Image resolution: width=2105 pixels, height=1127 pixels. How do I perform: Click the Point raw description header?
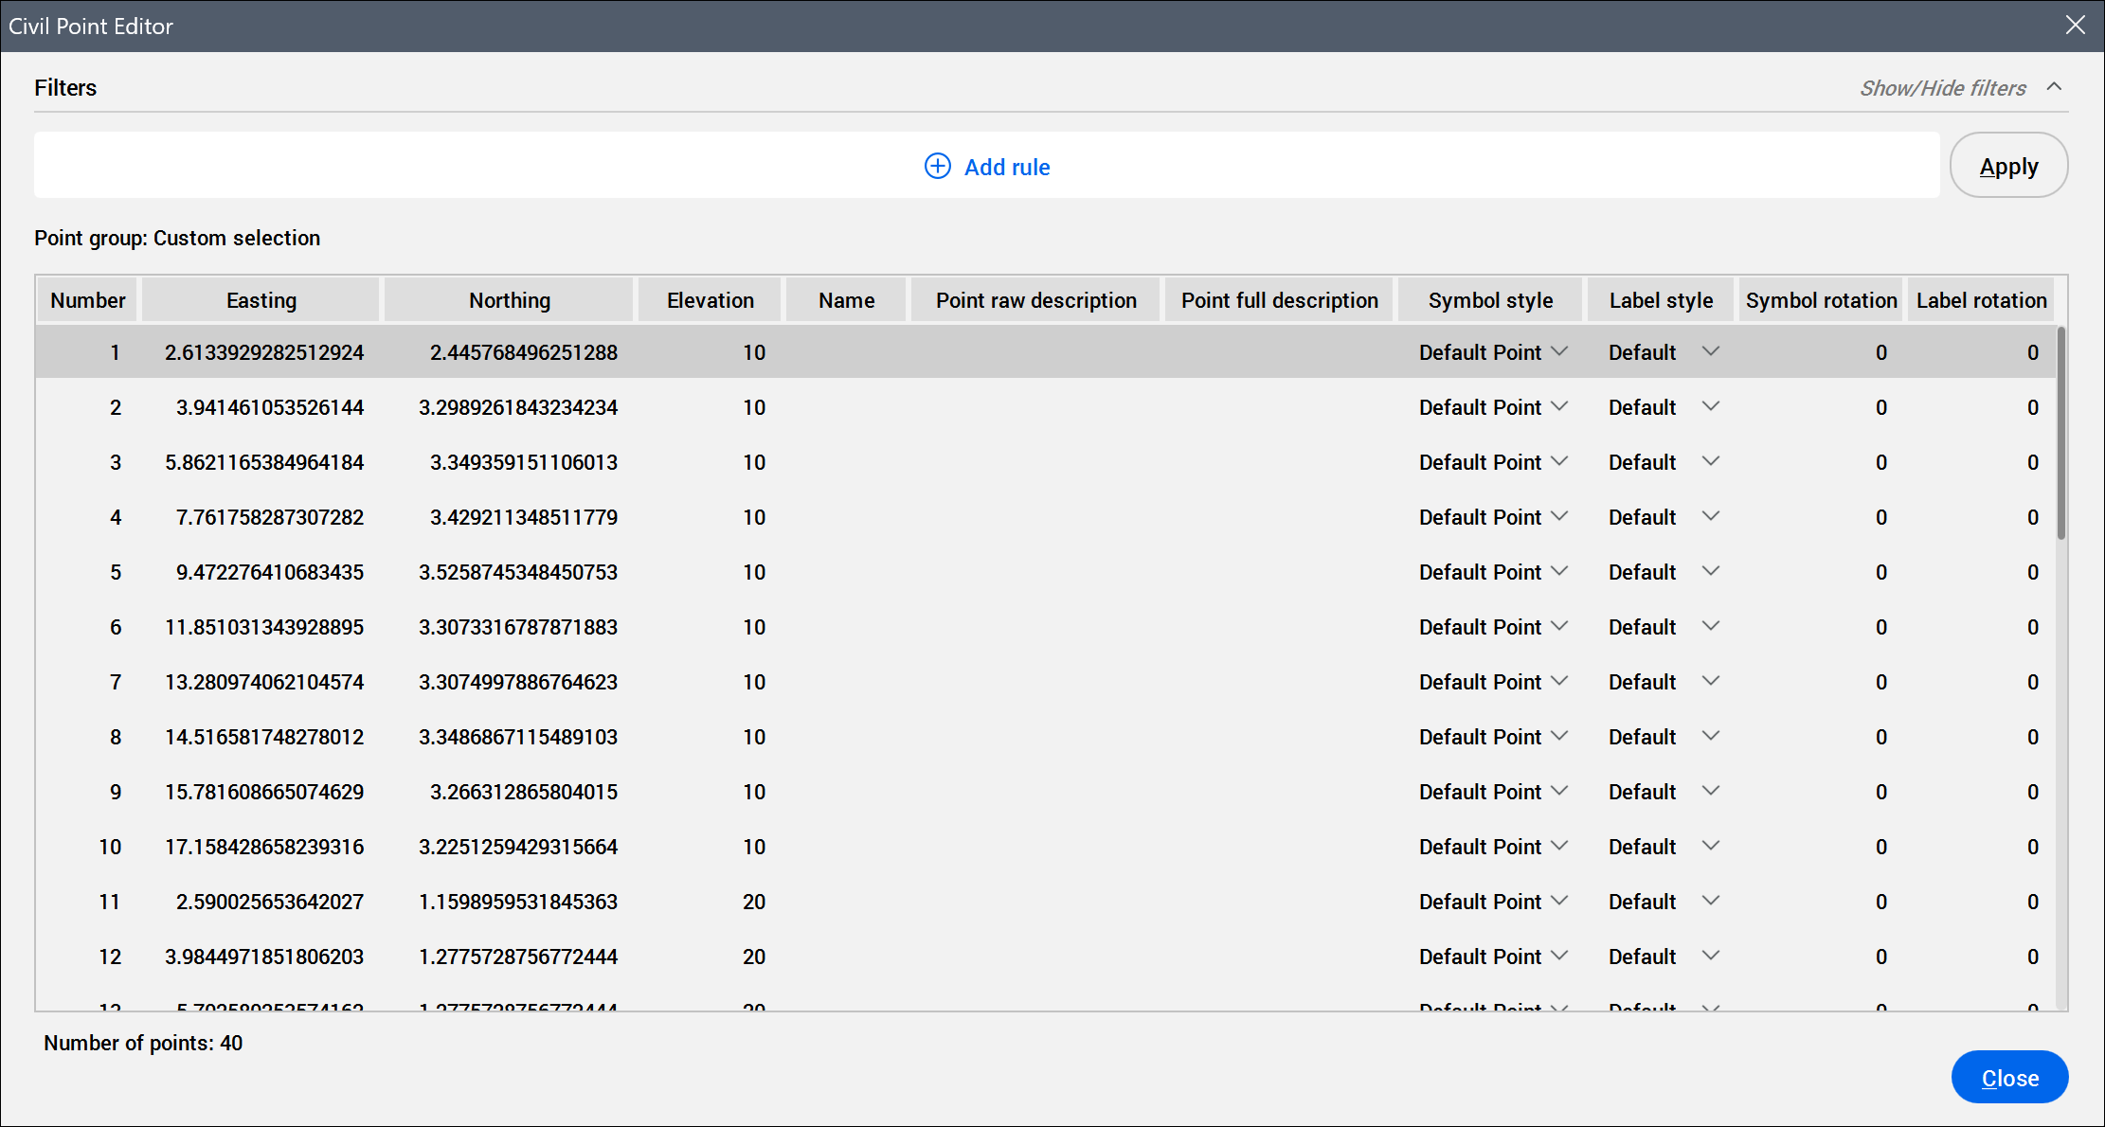point(1035,300)
